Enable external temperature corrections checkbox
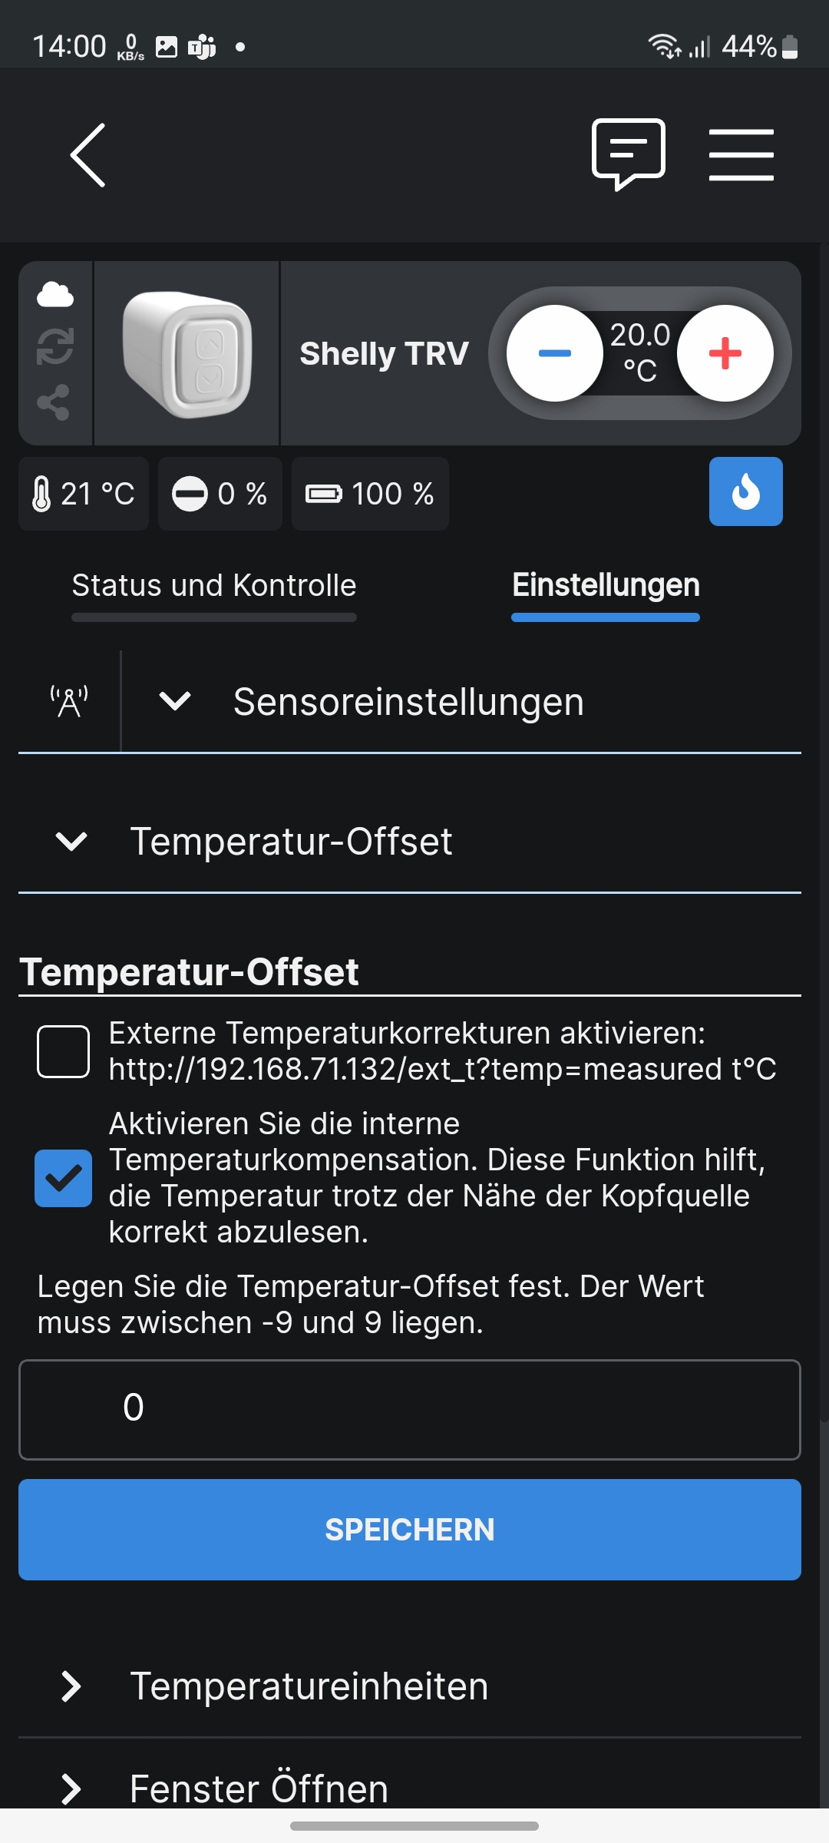This screenshot has height=1843, width=829. 64,1051
